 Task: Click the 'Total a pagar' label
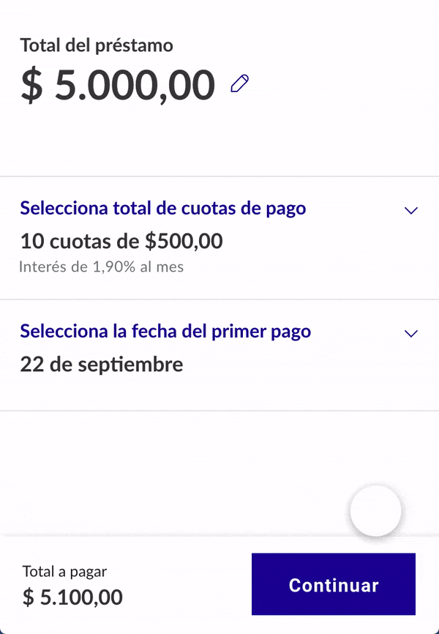click(x=64, y=571)
